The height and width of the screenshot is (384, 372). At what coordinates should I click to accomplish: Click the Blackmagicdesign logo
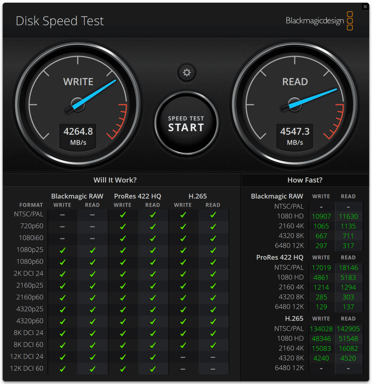click(x=319, y=21)
